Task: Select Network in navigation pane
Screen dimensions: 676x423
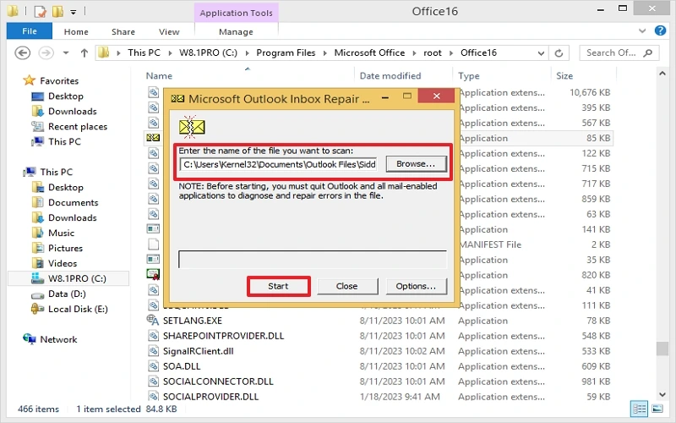Action: coord(58,339)
